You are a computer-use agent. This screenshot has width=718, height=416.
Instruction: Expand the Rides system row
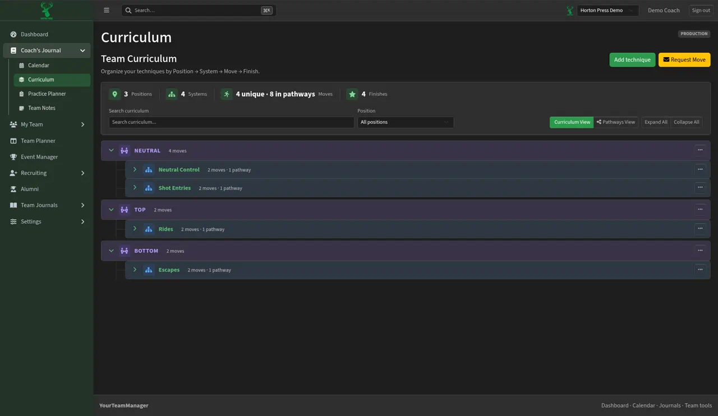point(135,229)
